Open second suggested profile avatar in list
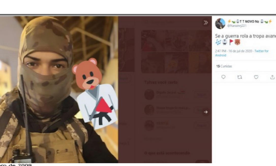 click(x=149, y=110)
